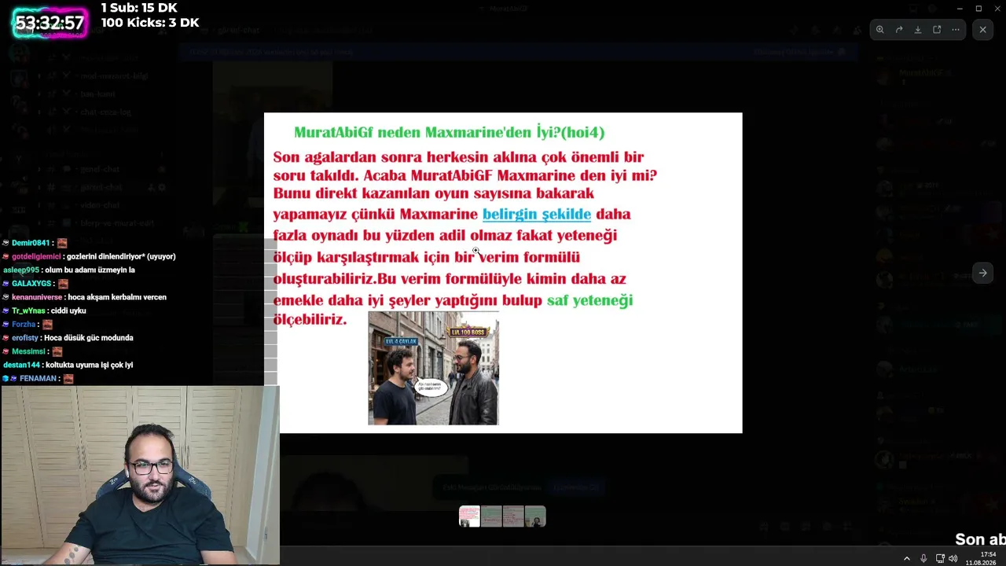Close the image viewer overlay
The height and width of the screenshot is (566, 1006).
click(982, 30)
